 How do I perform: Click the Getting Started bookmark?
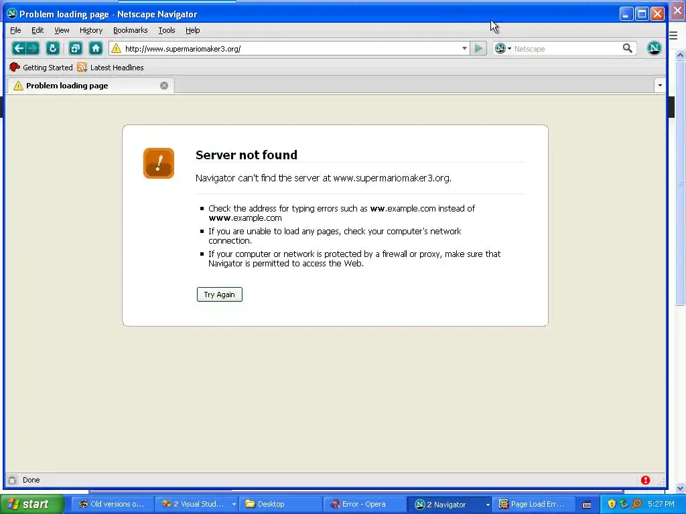[x=41, y=68]
